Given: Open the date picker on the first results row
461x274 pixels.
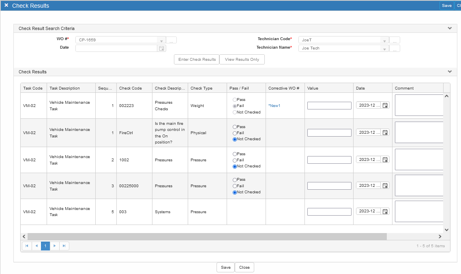Looking at the screenshot, I should (x=384, y=105).
